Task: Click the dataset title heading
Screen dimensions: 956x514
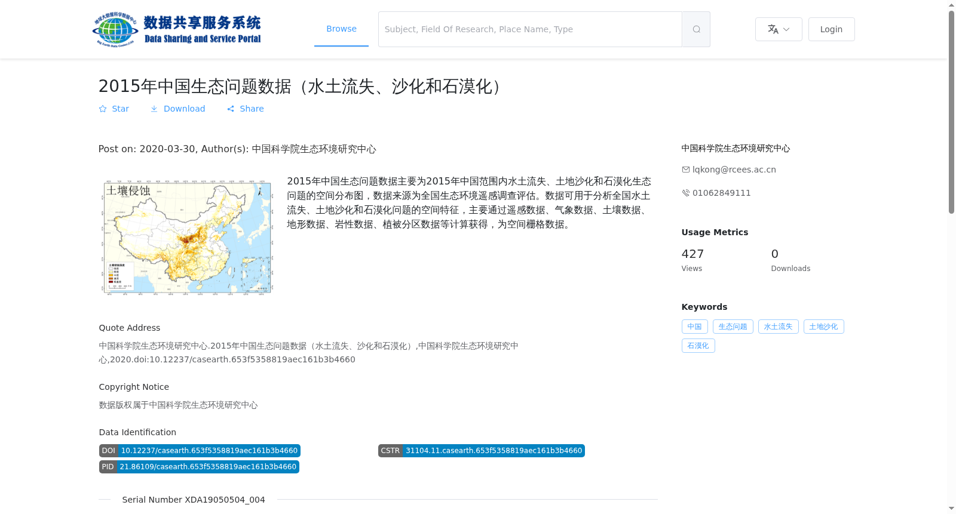Action: coord(303,87)
